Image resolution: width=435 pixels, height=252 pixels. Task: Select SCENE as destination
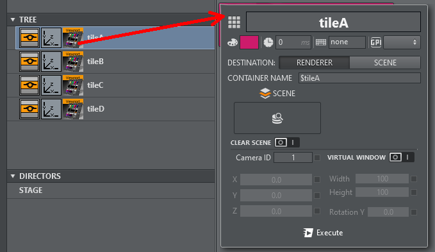point(385,63)
